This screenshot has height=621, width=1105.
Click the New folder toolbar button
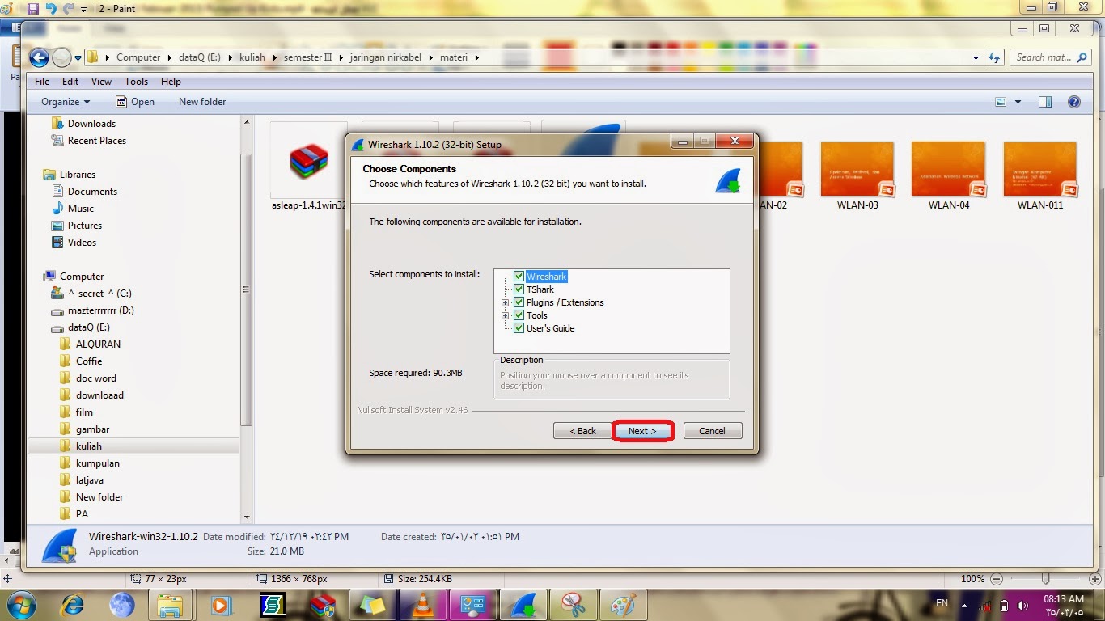click(x=202, y=102)
